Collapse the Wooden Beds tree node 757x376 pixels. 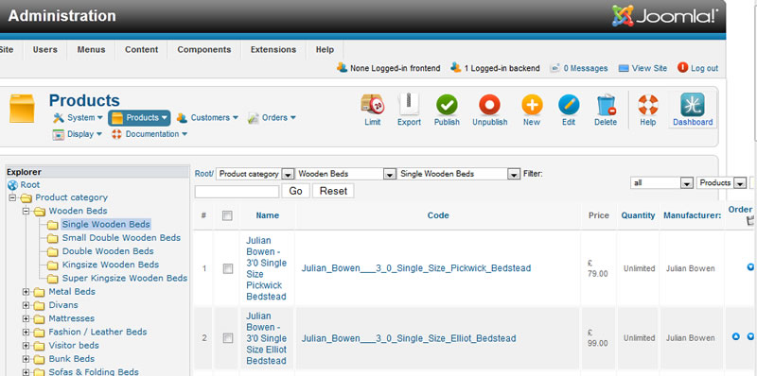point(26,211)
